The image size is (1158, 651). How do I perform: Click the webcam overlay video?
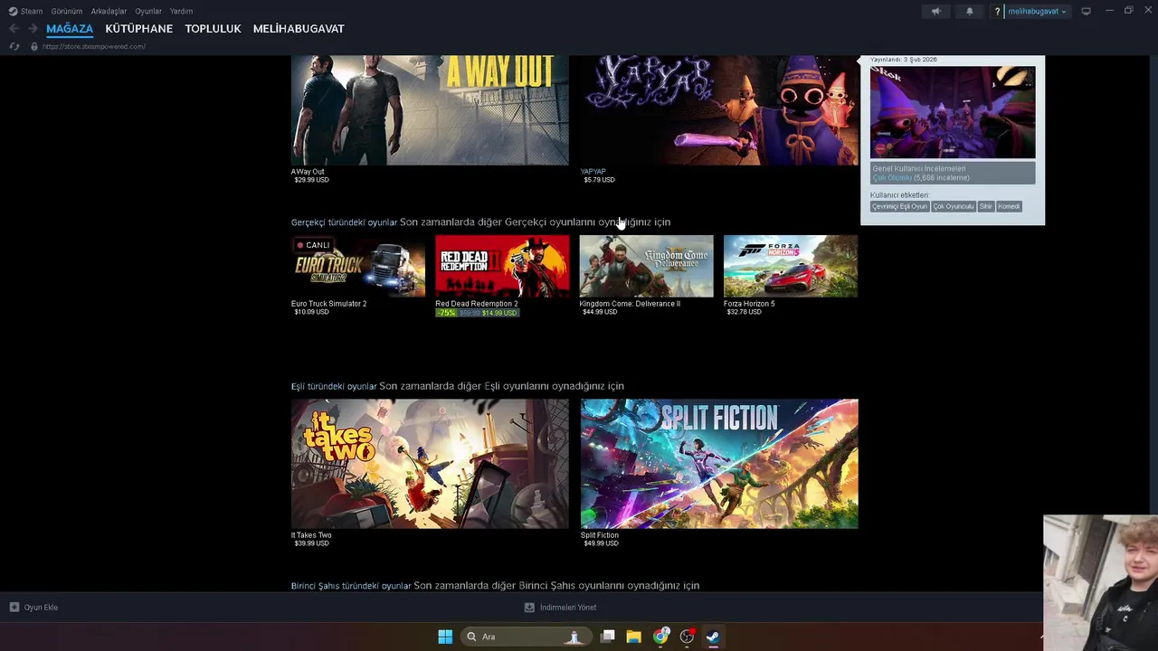click(x=1100, y=583)
